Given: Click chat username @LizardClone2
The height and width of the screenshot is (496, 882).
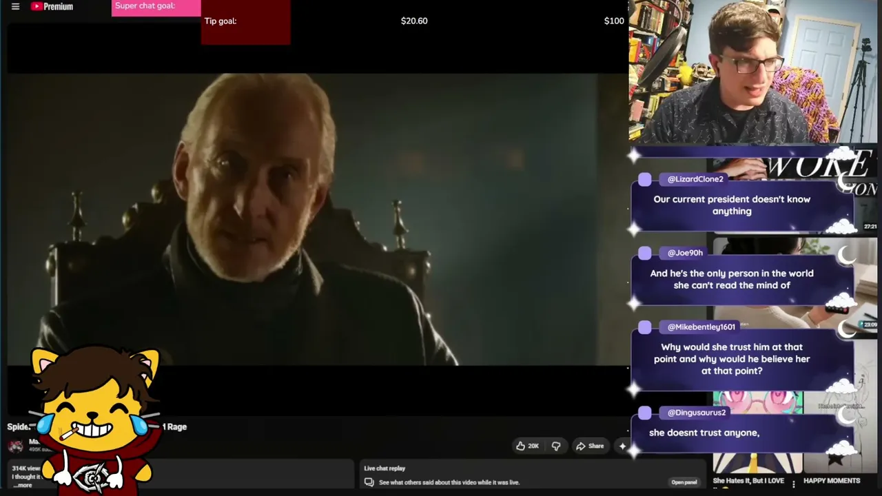Looking at the screenshot, I should pos(695,179).
